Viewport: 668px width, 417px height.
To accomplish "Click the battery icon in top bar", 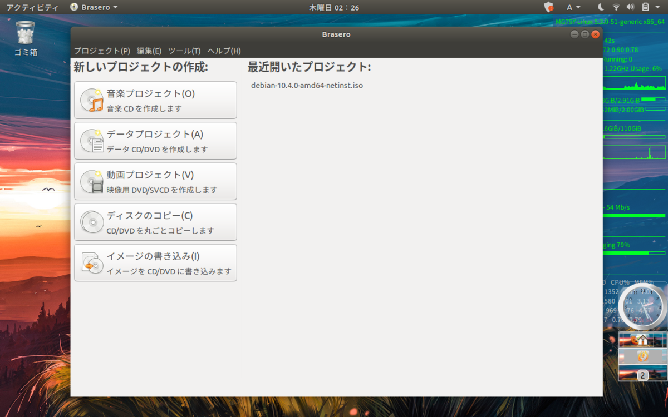I will tap(646, 7).
